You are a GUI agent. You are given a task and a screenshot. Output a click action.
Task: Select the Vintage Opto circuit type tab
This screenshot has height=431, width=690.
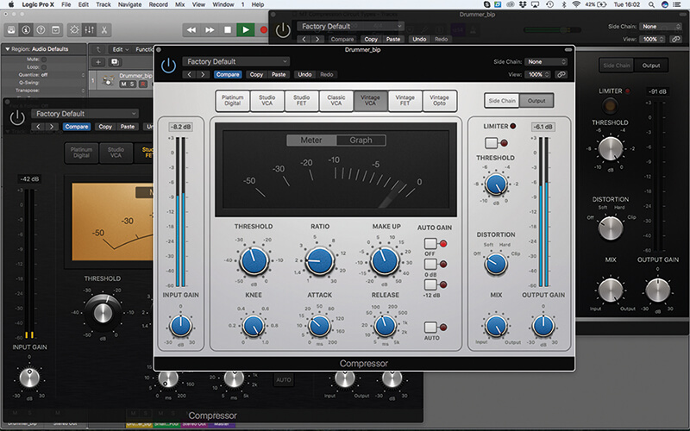439,100
